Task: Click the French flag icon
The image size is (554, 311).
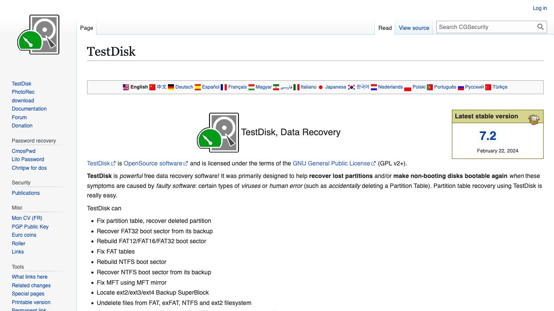Action: pos(224,87)
